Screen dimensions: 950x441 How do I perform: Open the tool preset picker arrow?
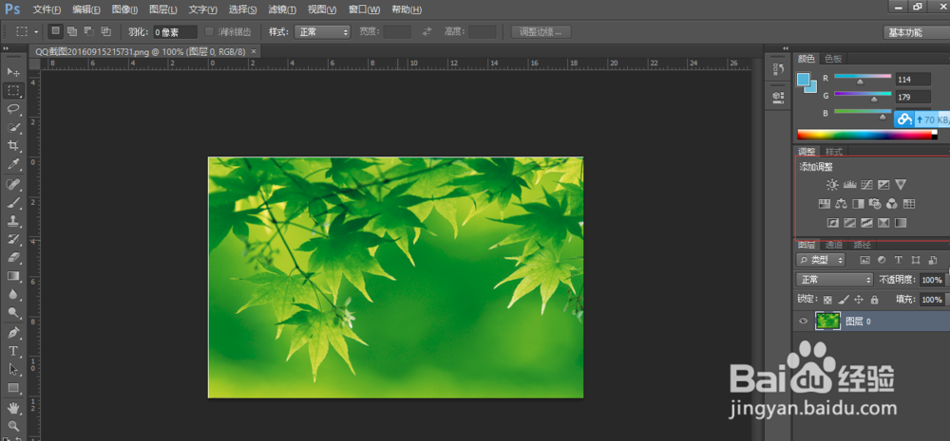(x=36, y=32)
